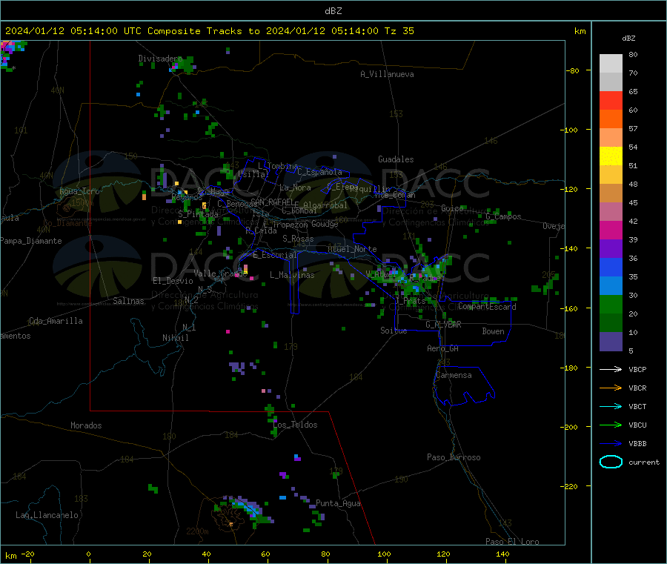Click the 'Morados' map label

pyautogui.click(x=87, y=425)
